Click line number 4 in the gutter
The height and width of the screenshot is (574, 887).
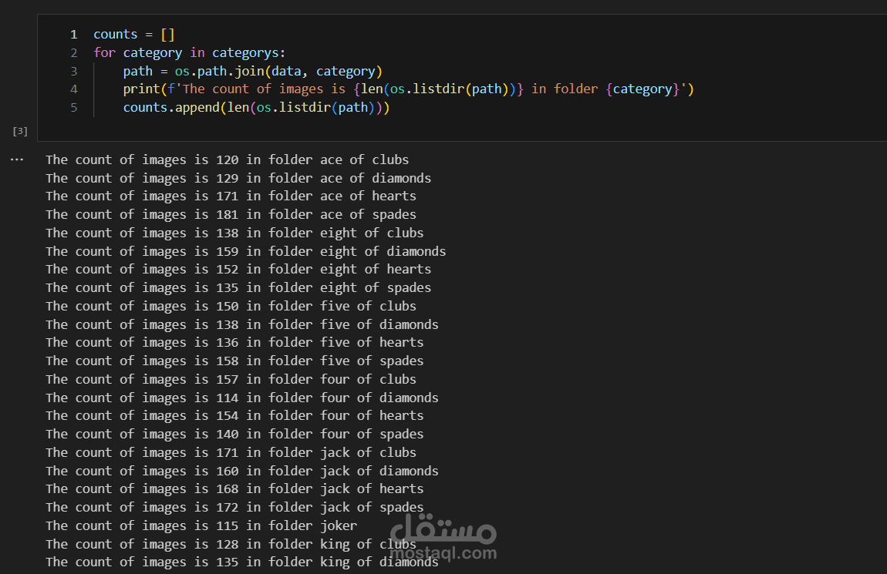click(73, 89)
